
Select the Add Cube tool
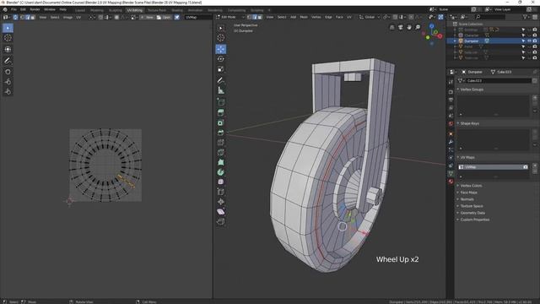(x=221, y=102)
